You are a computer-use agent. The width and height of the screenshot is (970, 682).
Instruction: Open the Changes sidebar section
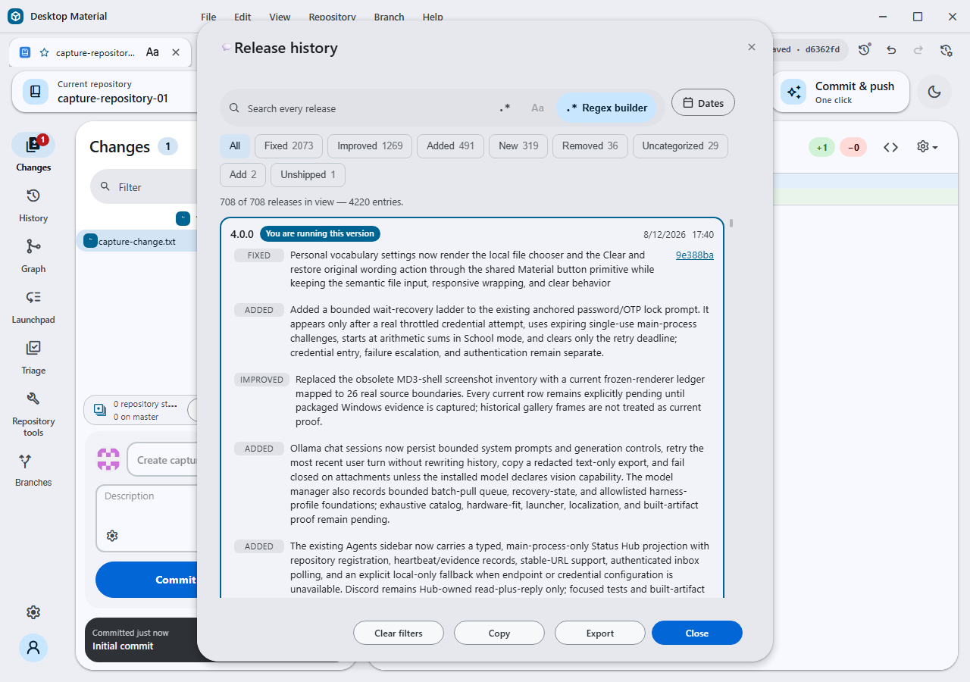pos(33,152)
